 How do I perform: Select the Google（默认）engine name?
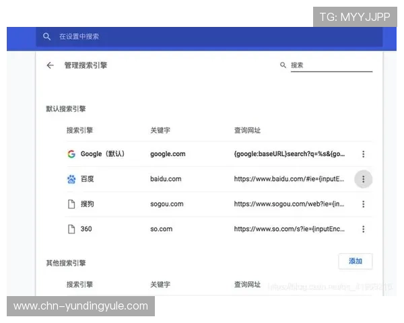pyautogui.click(x=102, y=154)
